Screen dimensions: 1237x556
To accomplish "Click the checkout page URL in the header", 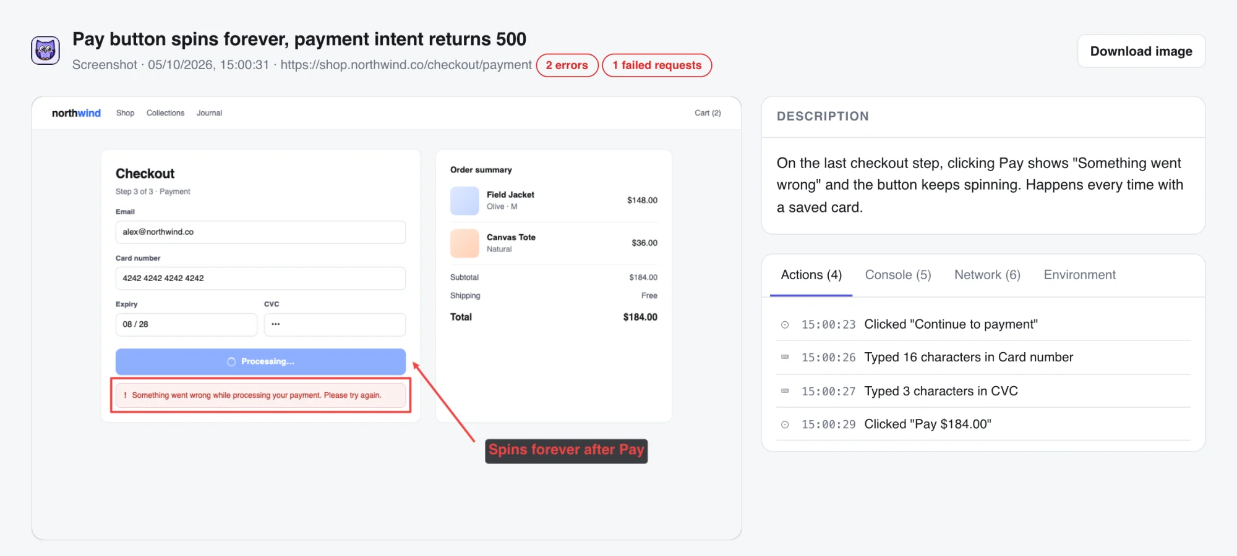I will point(406,65).
